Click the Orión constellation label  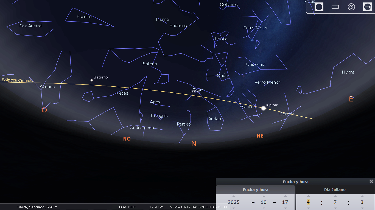222,75
